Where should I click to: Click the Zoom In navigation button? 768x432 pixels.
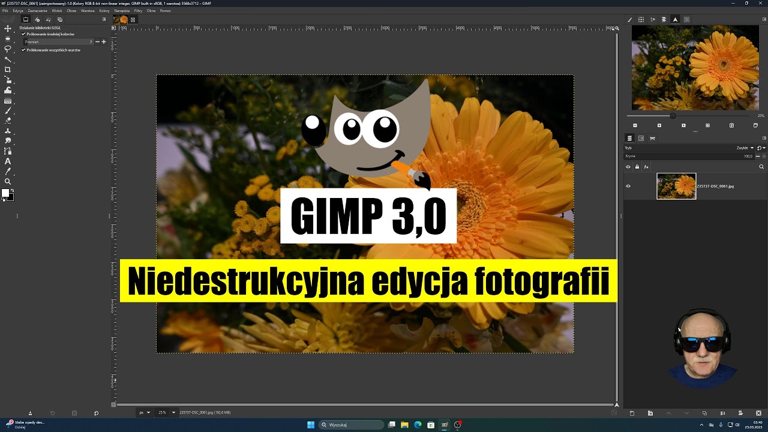coord(659,125)
